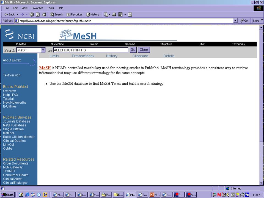The image size is (264, 198).
Task: Go to Protein in the navigation bar
Action: pos(94,44)
